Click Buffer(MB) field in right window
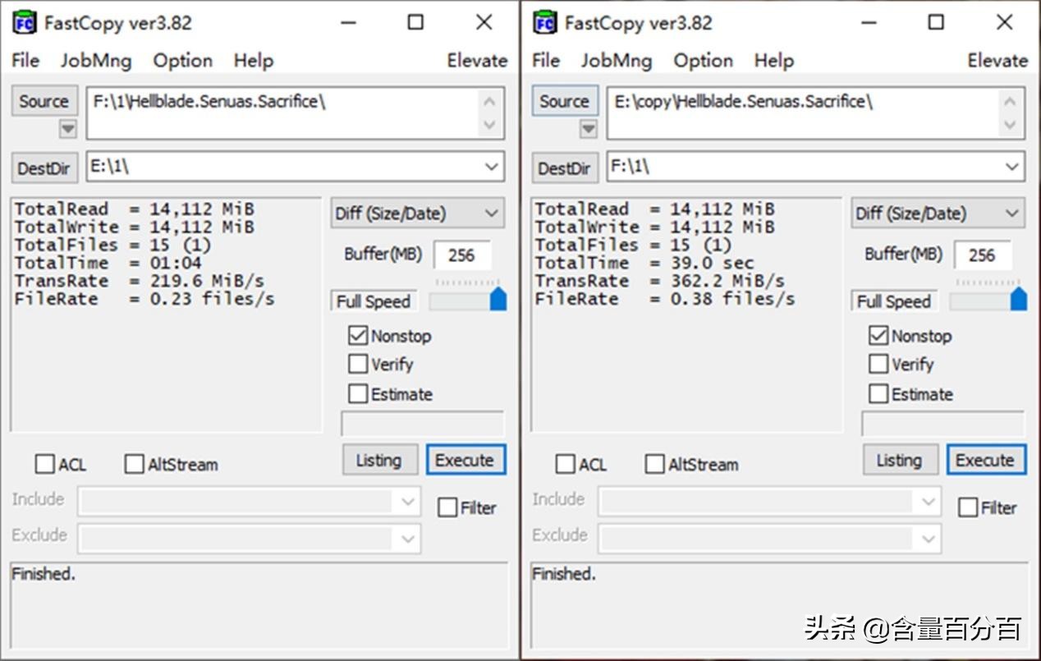The height and width of the screenshot is (661, 1041). click(983, 255)
